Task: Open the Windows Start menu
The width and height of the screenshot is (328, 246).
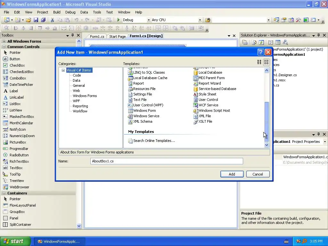Action: [x=15, y=242]
